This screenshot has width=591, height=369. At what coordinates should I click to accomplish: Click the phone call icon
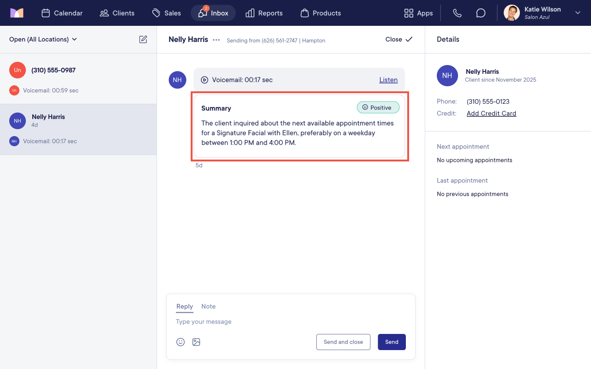(x=457, y=13)
